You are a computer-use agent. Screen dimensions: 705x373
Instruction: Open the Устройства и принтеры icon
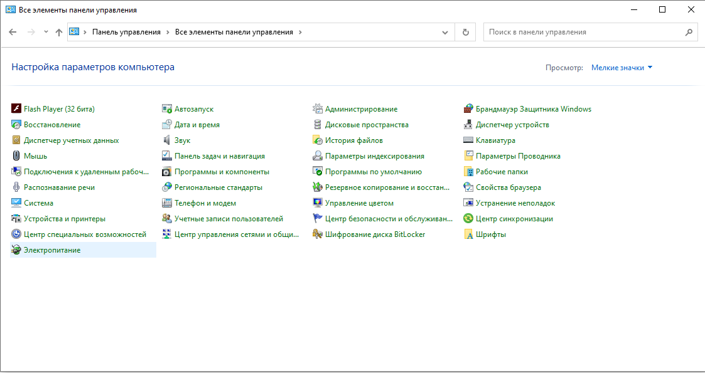pos(16,219)
